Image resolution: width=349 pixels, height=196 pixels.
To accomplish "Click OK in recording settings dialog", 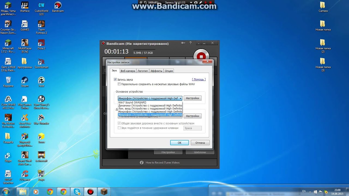I will click(x=179, y=143).
